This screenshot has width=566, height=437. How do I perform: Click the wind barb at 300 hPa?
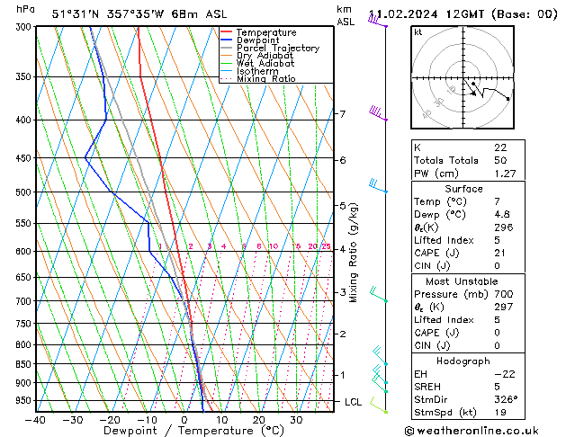click(x=378, y=21)
